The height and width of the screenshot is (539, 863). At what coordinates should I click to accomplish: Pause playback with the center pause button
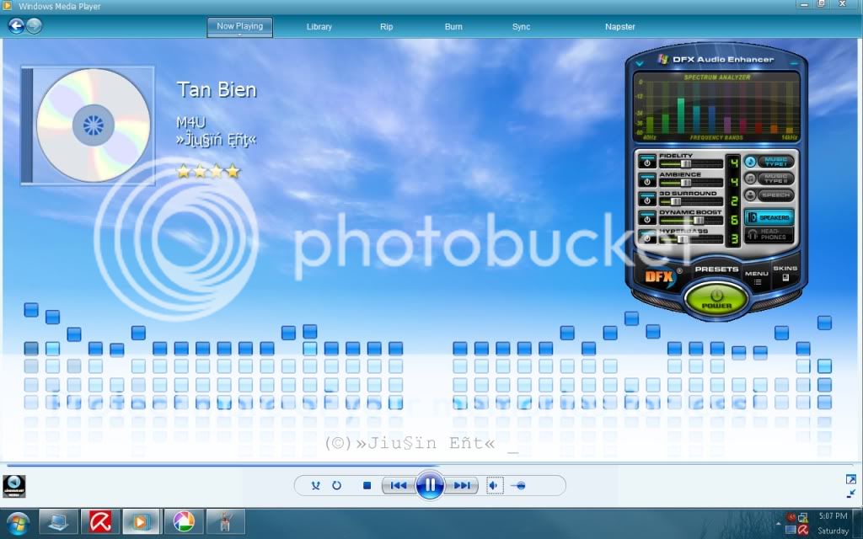click(430, 485)
